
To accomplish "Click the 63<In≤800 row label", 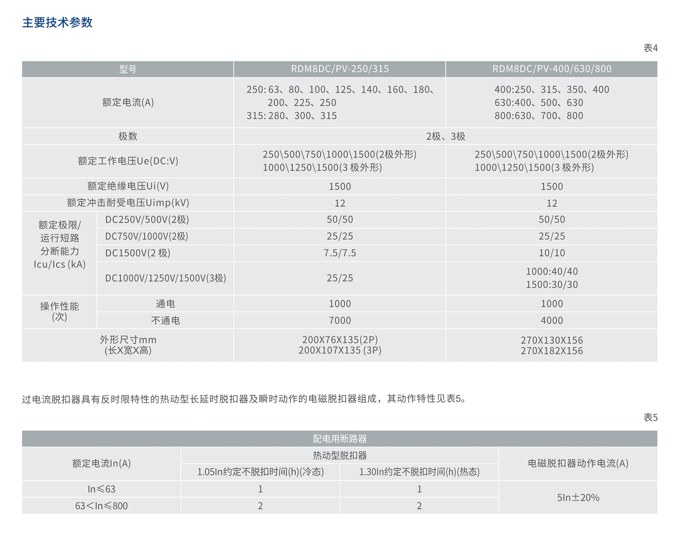I will pos(102,506).
